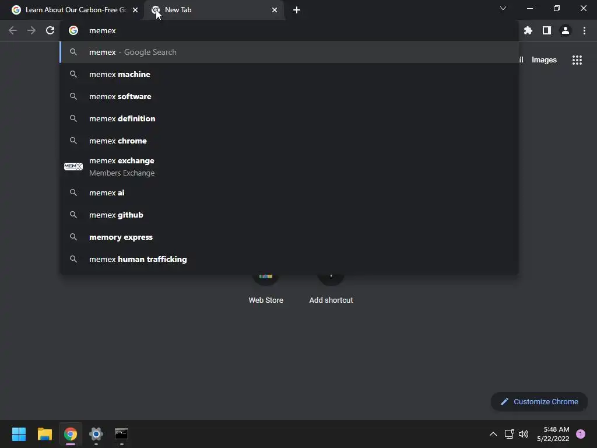Viewport: 597px width, 448px height.
Task: Open a new tab with plus button
Action: 297,10
